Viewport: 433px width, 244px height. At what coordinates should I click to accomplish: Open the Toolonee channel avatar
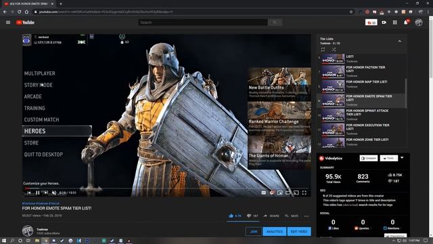[x=28, y=231]
